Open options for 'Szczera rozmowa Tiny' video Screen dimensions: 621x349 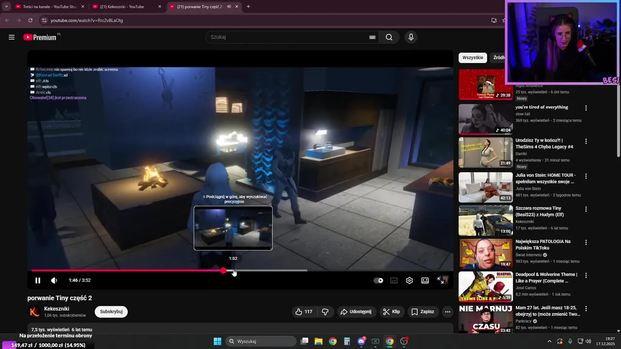(586, 209)
